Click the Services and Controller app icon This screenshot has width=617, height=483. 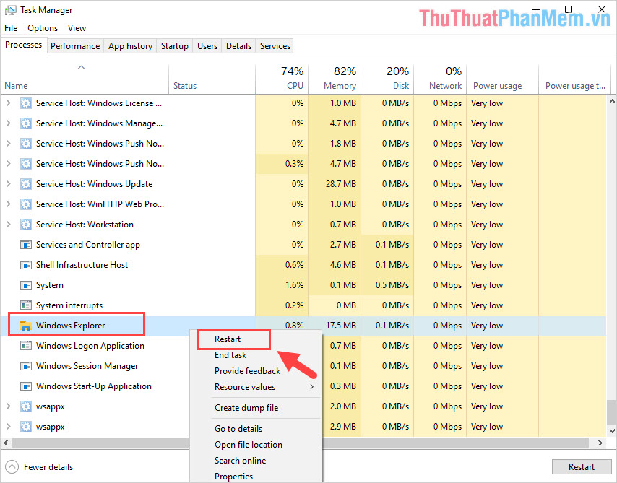(25, 245)
